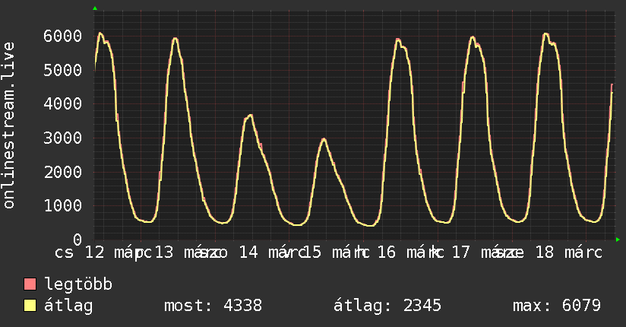The height and width of the screenshot is (327, 626).
Task: Click the green x-axis arrow tip
Action: pyautogui.click(x=618, y=240)
